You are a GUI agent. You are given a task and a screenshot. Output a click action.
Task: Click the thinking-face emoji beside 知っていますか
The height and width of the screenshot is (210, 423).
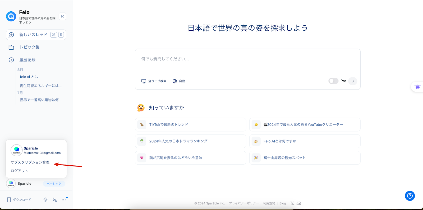point(141,108)
